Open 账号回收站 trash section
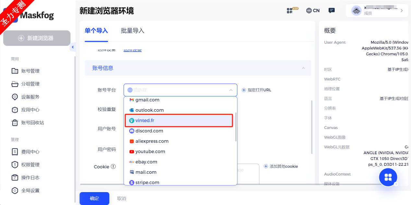 tap(28, 123)
